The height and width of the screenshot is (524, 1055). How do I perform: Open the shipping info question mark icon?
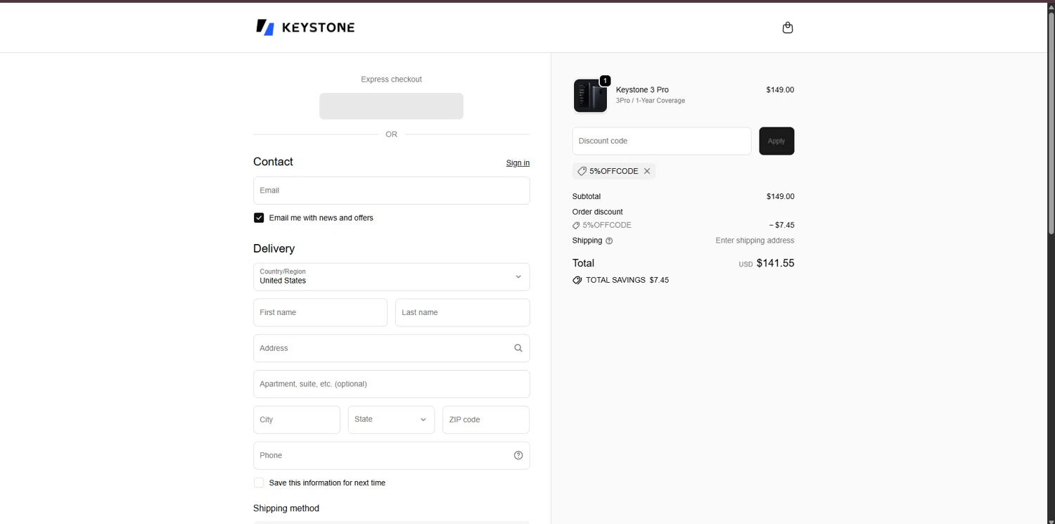609,241
